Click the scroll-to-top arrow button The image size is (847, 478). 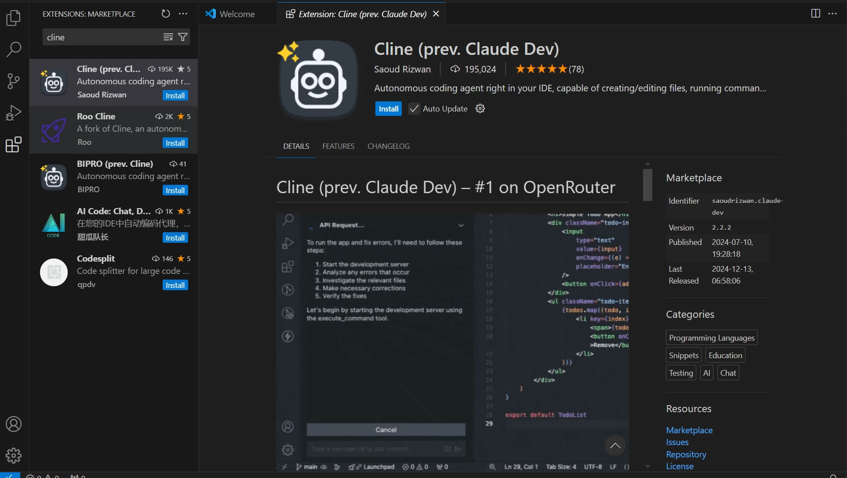pyautogui.click(x=615, y=446)
